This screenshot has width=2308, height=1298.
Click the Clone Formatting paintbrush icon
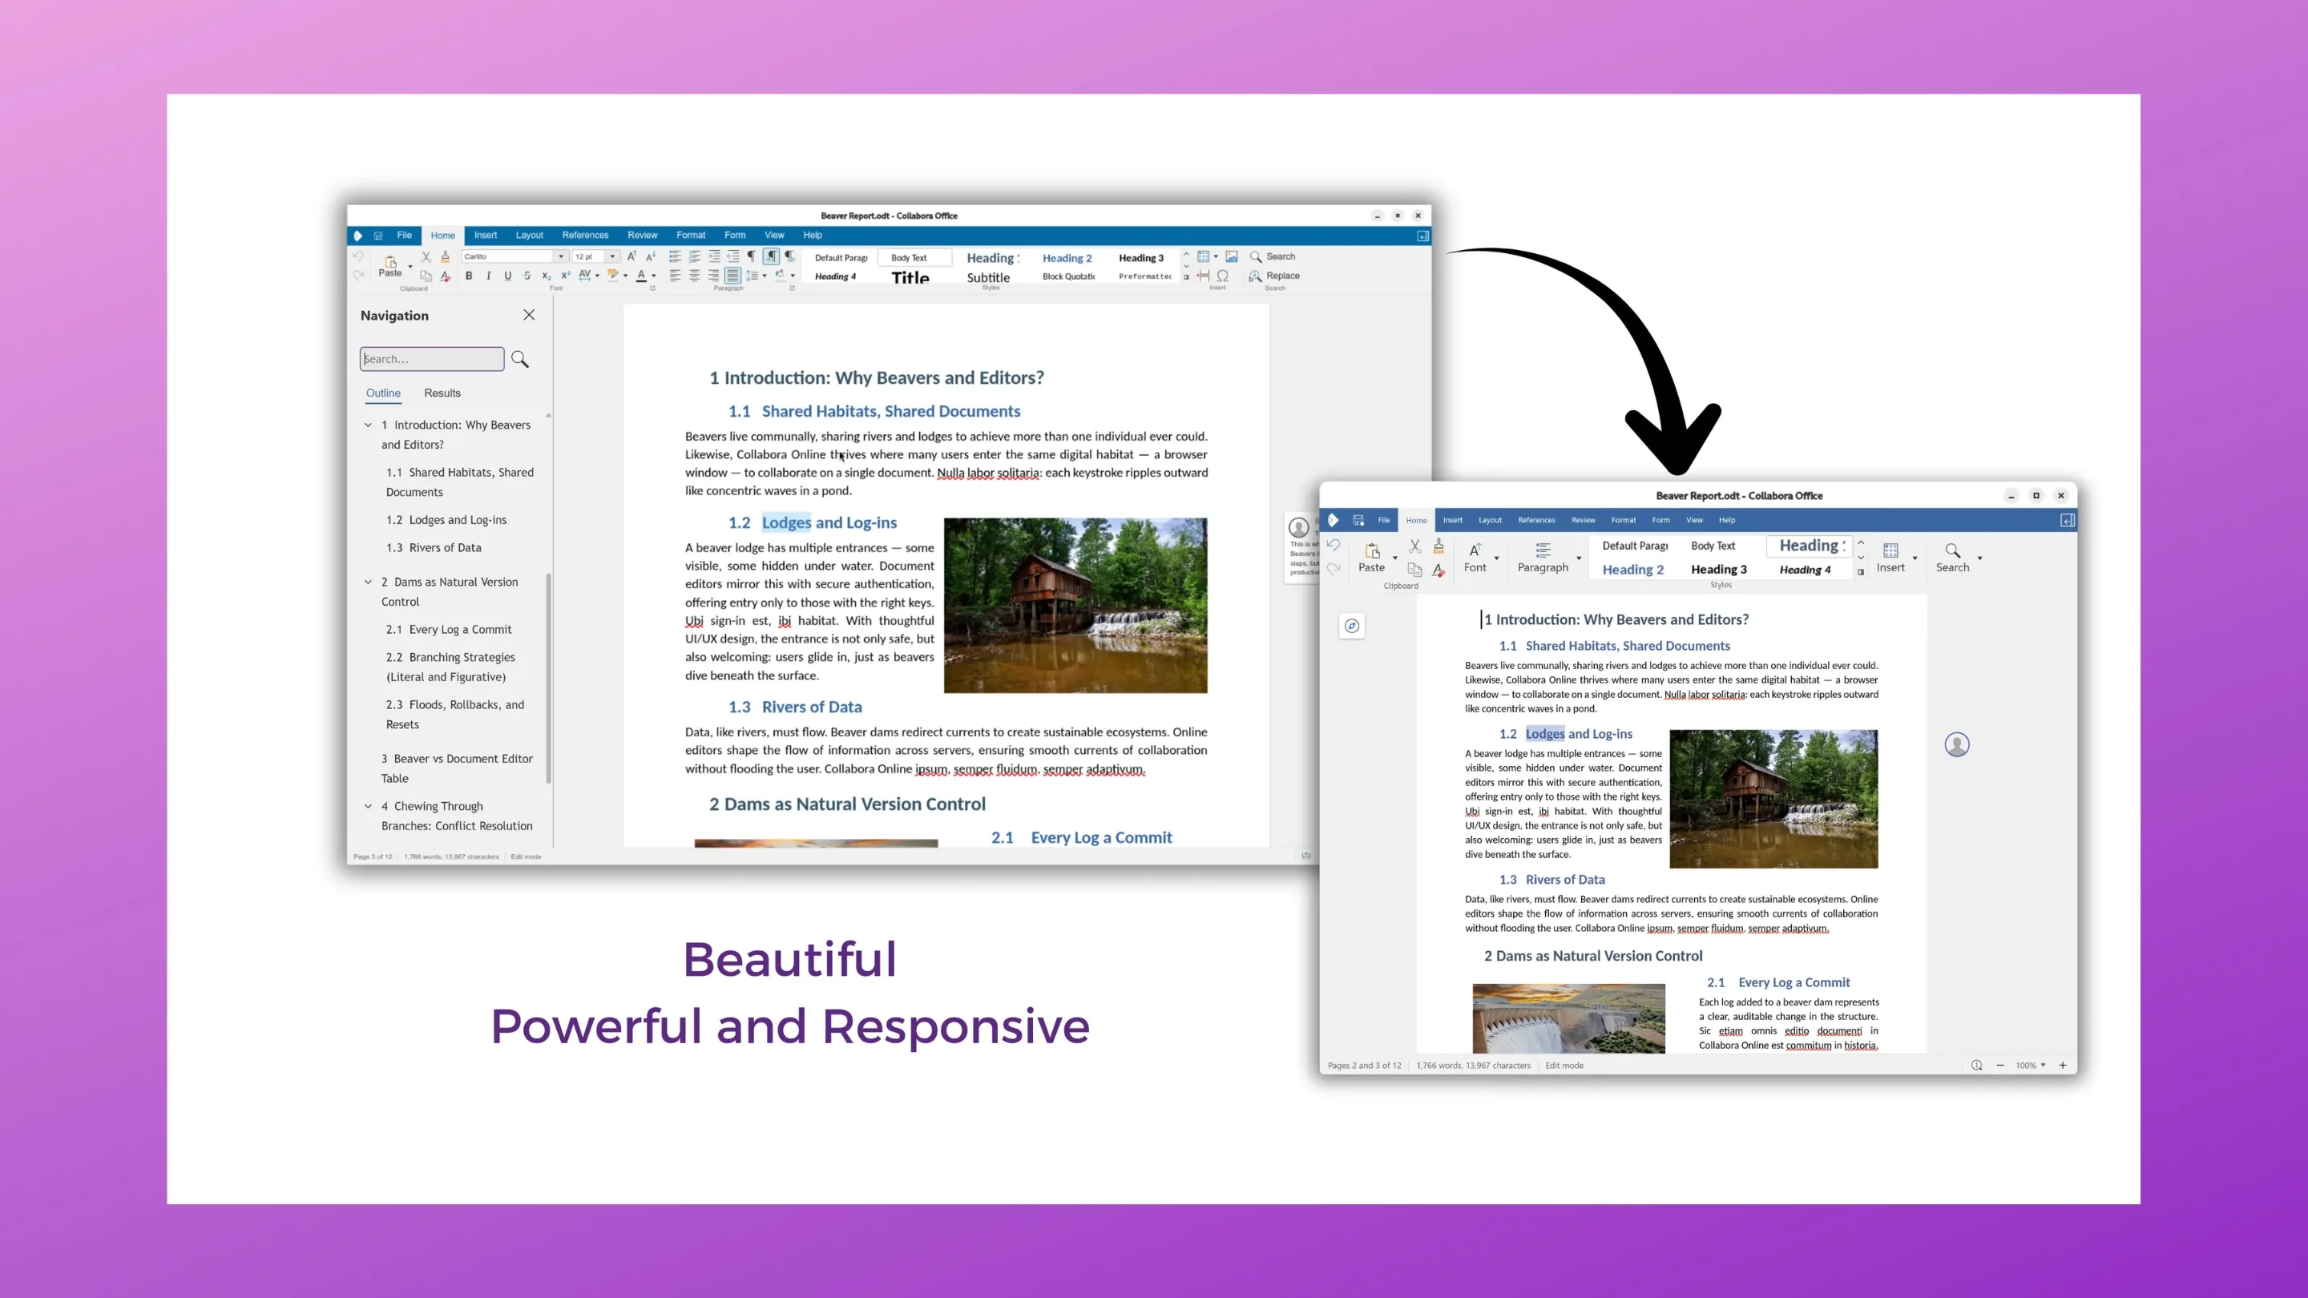point(446,258)
